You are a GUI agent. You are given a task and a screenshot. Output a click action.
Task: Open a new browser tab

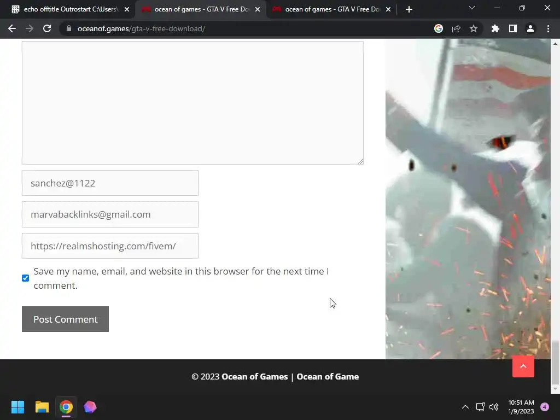409,9
